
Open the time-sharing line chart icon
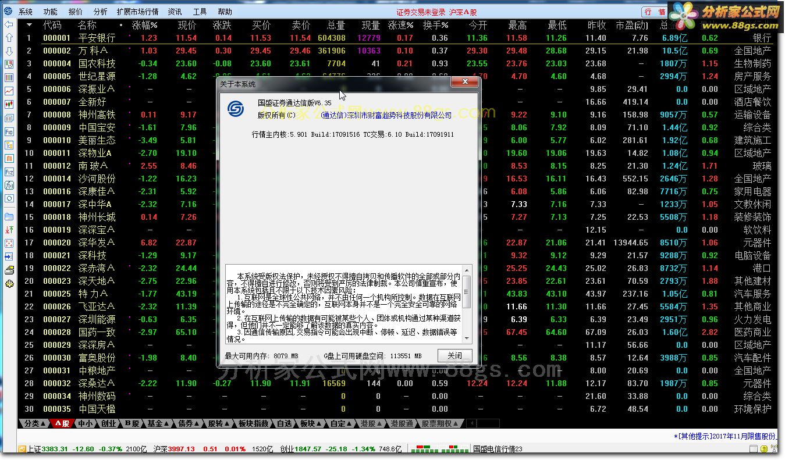[9, 91]
